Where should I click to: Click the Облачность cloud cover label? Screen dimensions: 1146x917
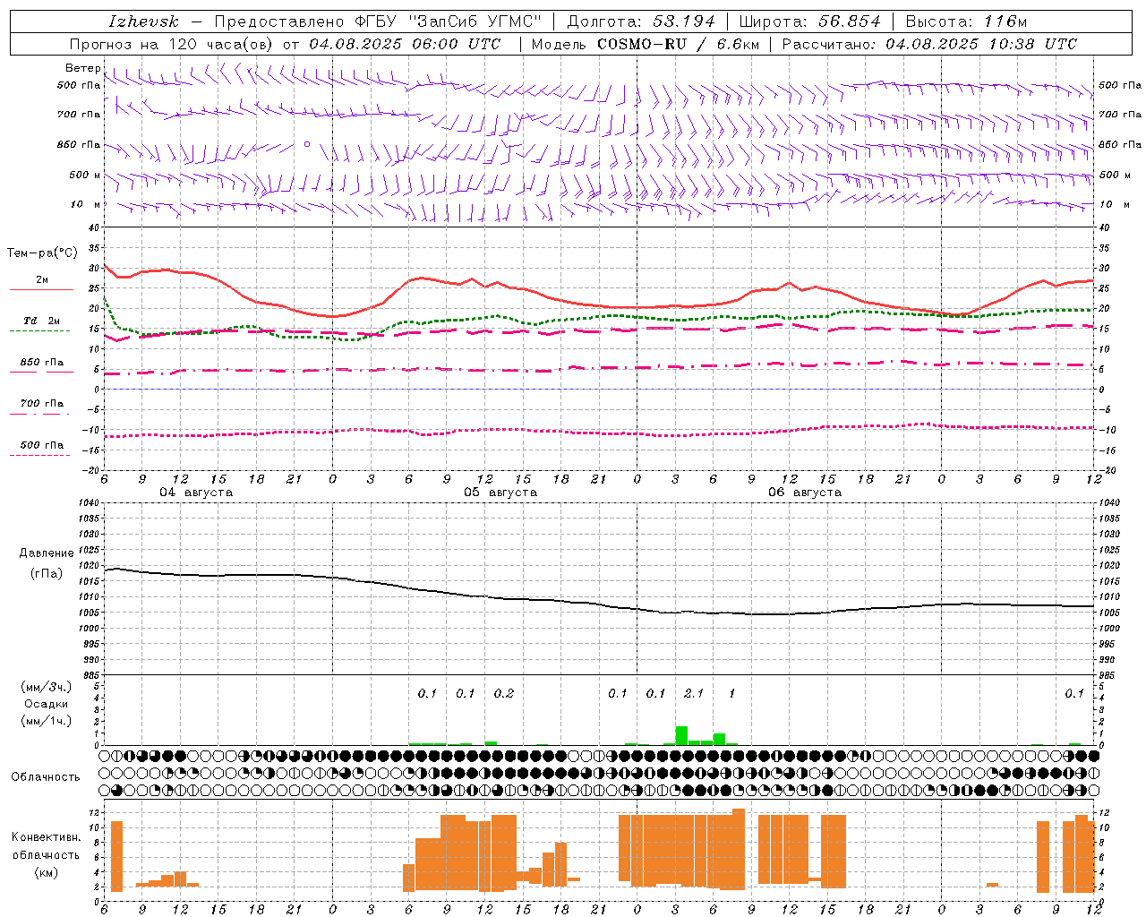coord(46,777)
